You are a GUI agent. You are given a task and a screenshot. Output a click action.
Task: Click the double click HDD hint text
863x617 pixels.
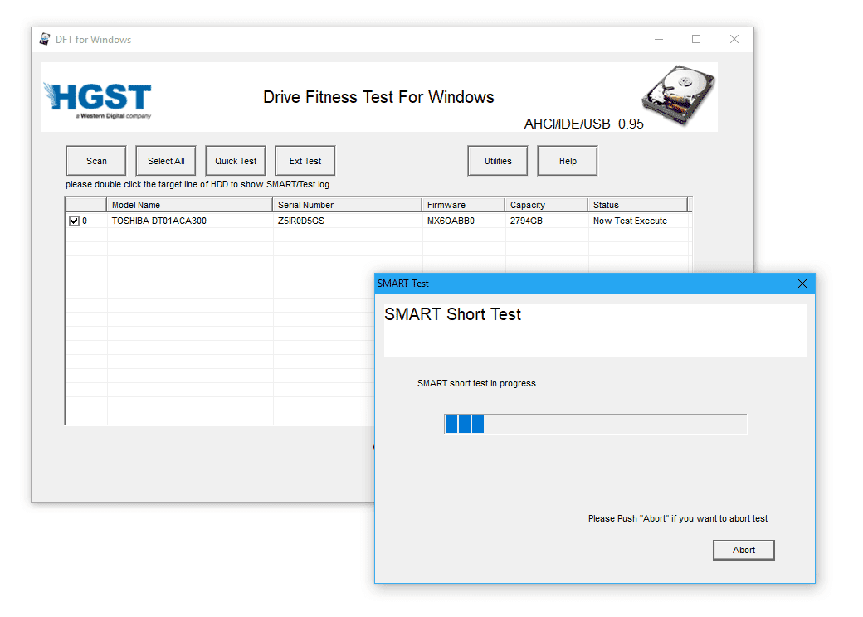pyautogui.click(x=197, y=185)
